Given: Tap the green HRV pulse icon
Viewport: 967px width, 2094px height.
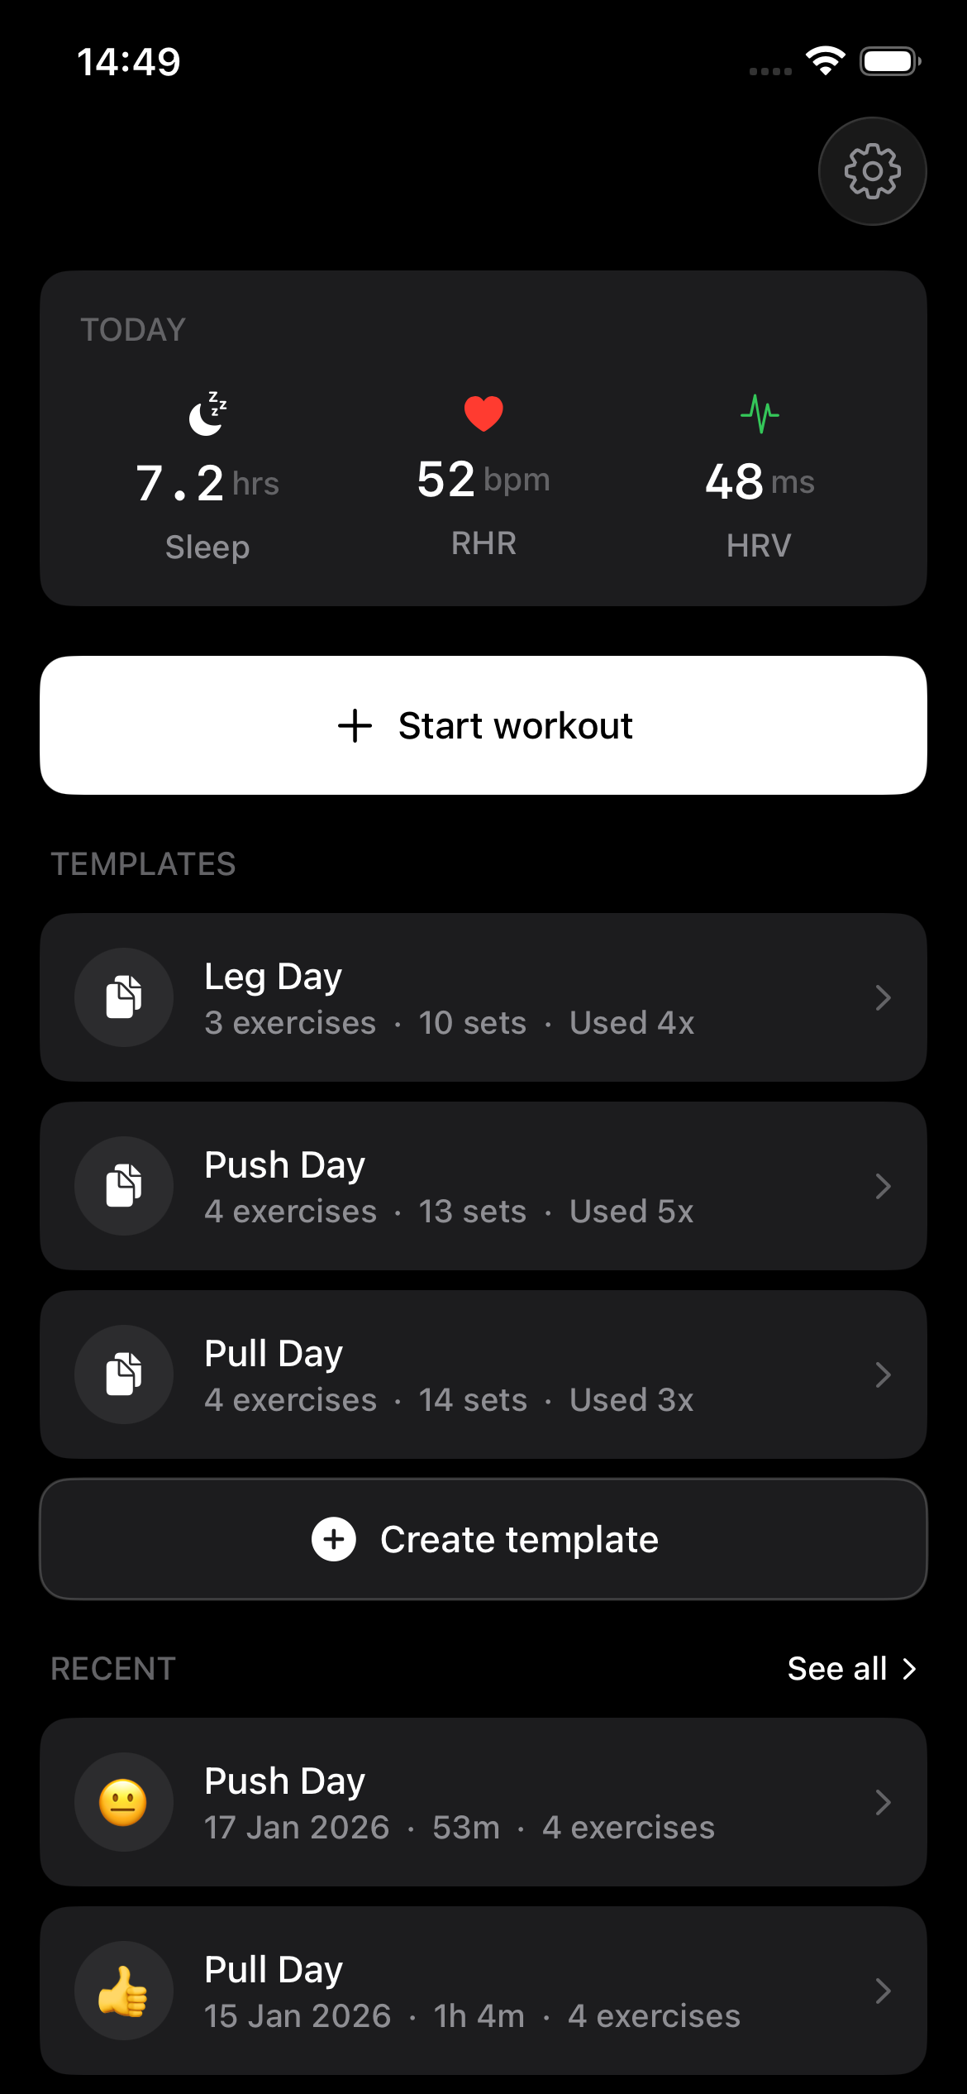Looking at the screenshot, I should (760, 414).
